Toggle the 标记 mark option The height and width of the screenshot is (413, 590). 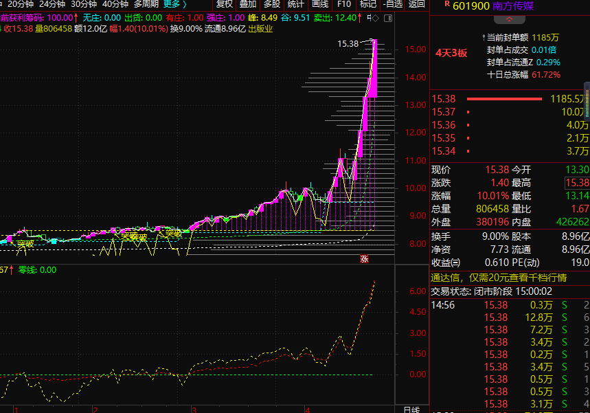pos(368,4)
